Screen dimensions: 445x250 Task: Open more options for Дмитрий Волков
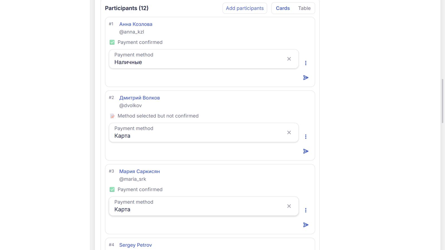(x=306, y=137)
